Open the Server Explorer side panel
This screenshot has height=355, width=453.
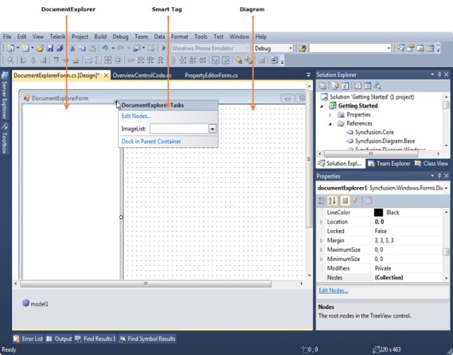(4, 96)
